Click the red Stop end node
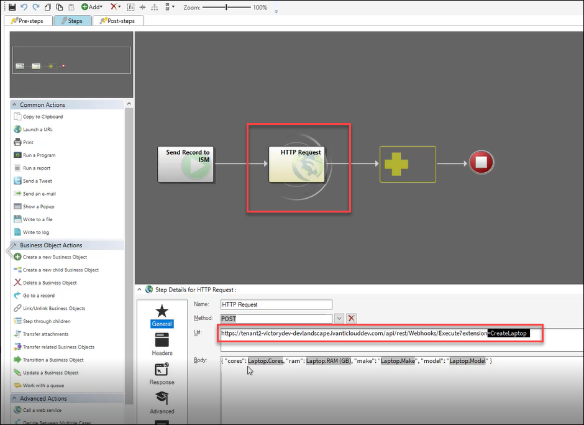Image resolution: width=584 pixels, height=425 pixels. (481, 163)
